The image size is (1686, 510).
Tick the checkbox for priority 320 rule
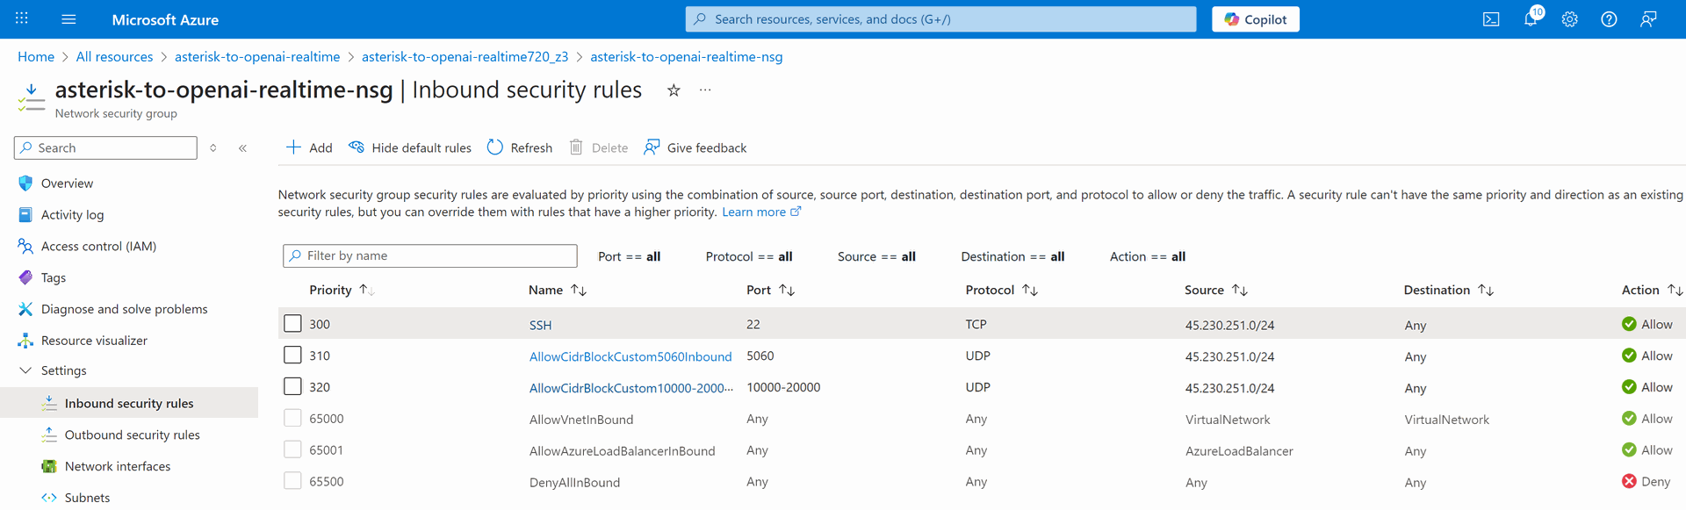pos(292,387)
